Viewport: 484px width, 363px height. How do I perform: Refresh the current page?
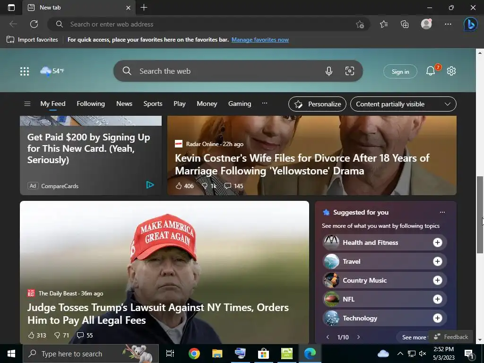[34, 24]
